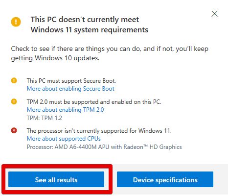Open More about supported CPUs link
The height and width of the screenshot is (196, 228).
tap(64, 139)
